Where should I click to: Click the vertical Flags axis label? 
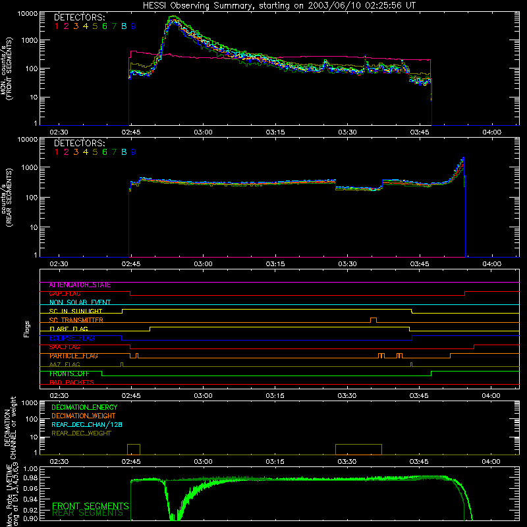pyautogui.click(x=27, y=329)
